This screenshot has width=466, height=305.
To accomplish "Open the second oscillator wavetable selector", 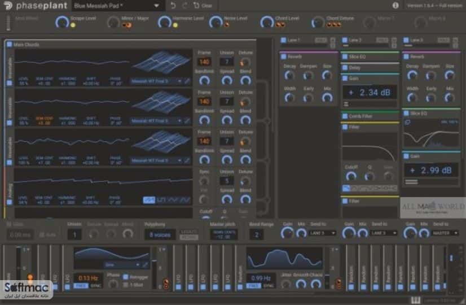I will point(156,121).
